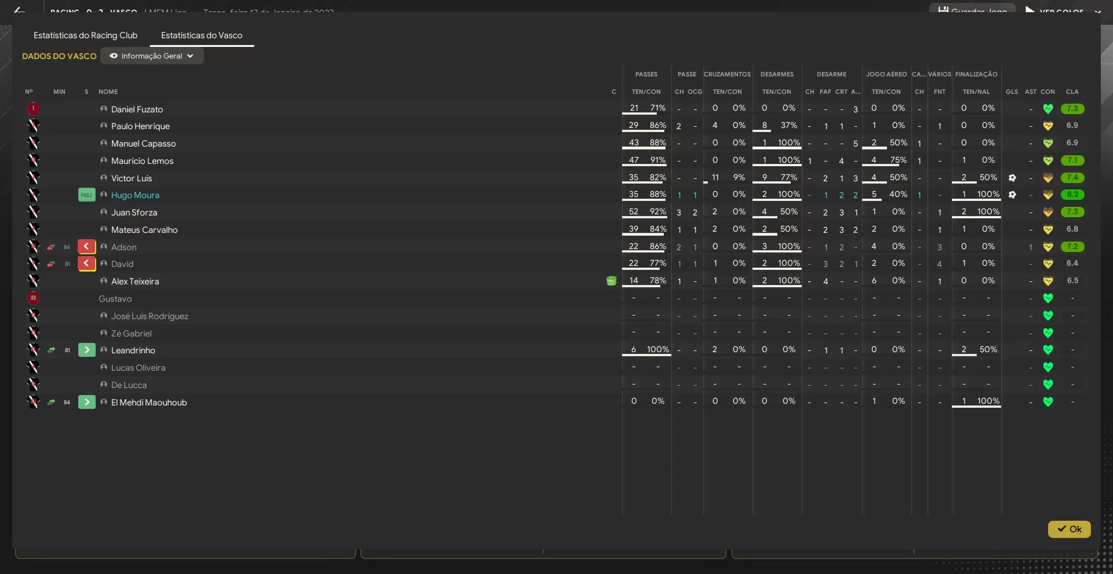
Task: Sort by the GLS column header
Action: tap(1012, 92)
